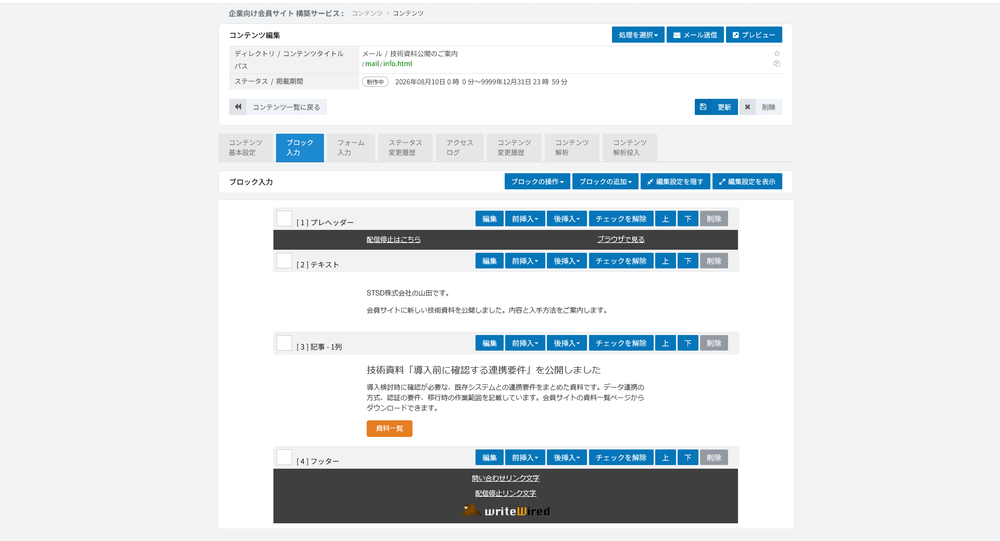The height and width of the screenshot is (541, 1000).
Task: Hide edit settings with 編集設定を隠す
Action: click(x=675, y=182)
